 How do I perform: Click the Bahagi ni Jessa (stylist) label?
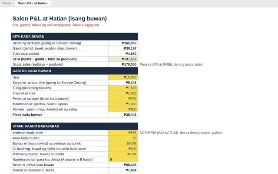(60, 144)
